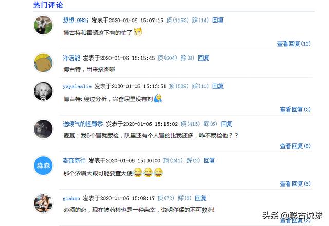
Task: Open username link 送暖气的怪蜀黍
Action: click(83, 124)
